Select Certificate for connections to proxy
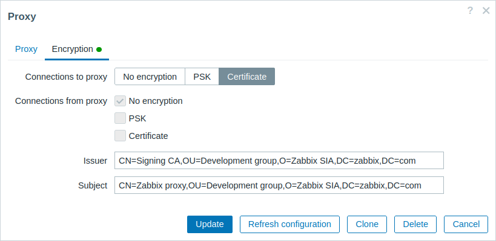Viewport: 496px width, 241px height. click(x=246, y=77)
